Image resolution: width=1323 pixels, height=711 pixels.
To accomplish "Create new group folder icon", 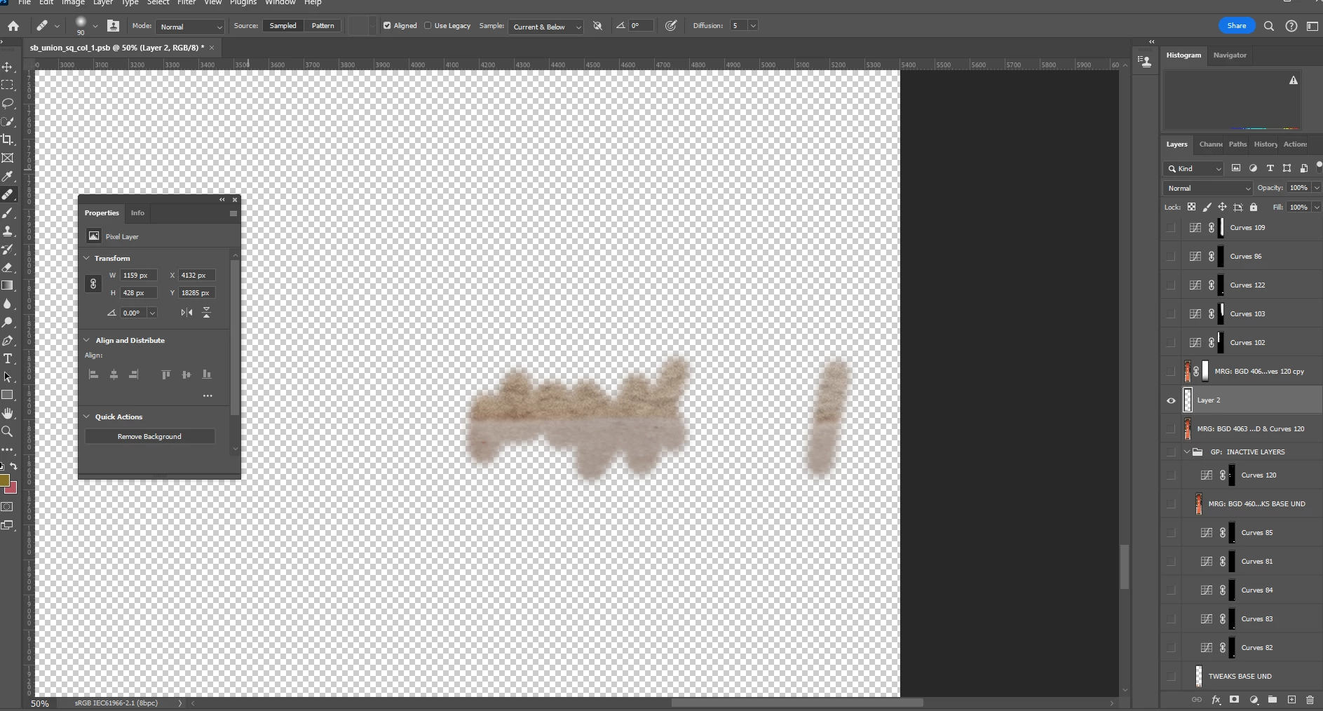I will tap(1273, 700).
